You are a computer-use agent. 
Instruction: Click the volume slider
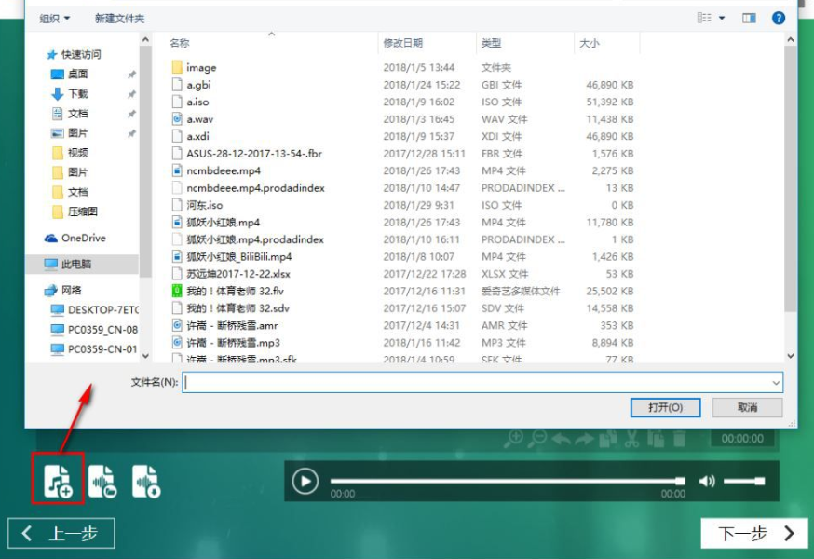point(744,481)
